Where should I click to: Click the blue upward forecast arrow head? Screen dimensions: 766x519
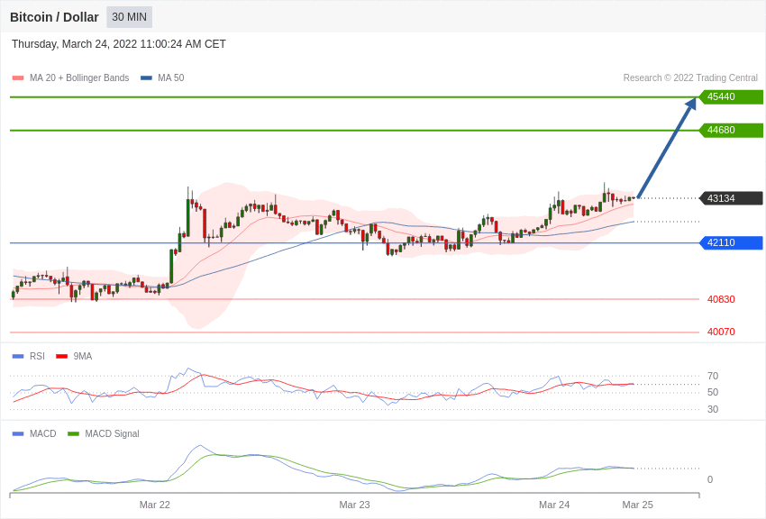tap(691, 104)
